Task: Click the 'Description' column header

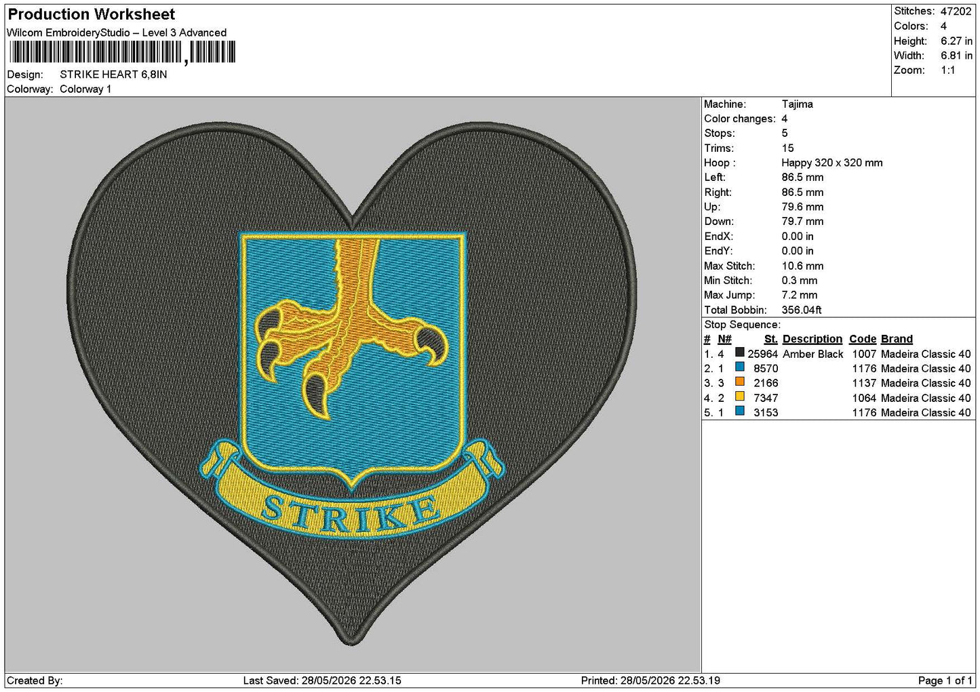Action: tap(812, 340)
